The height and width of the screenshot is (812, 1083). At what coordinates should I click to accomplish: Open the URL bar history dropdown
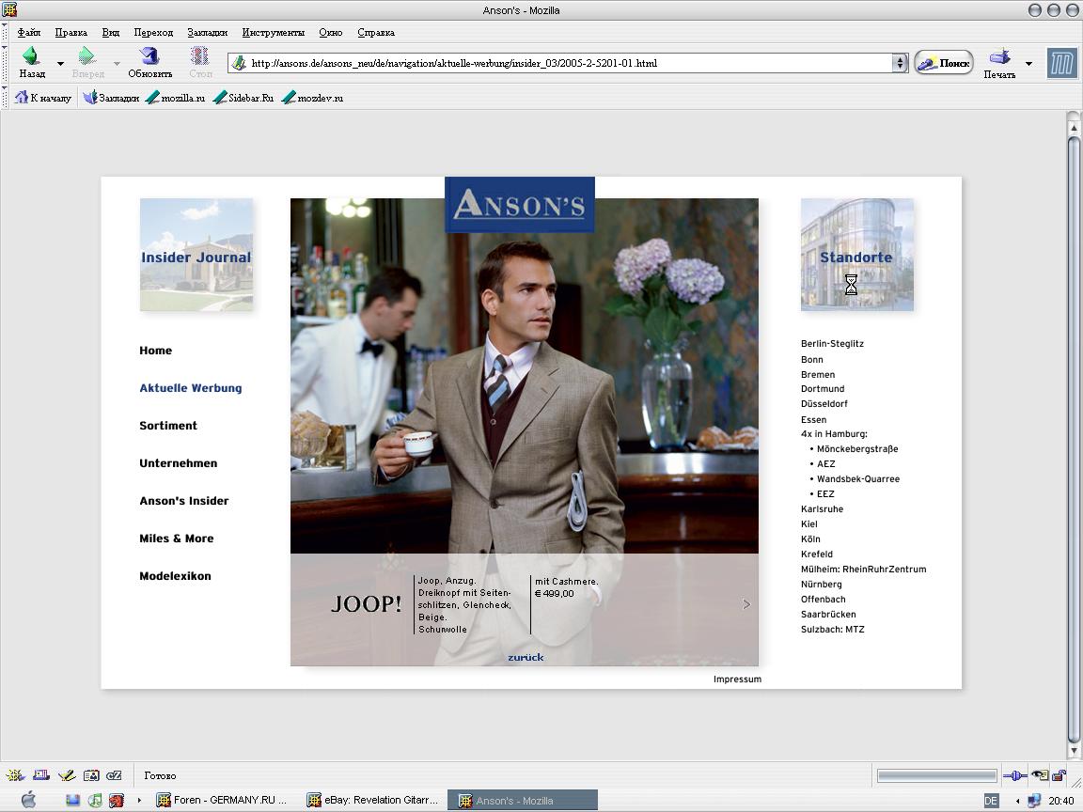click(x=900, y=63)
